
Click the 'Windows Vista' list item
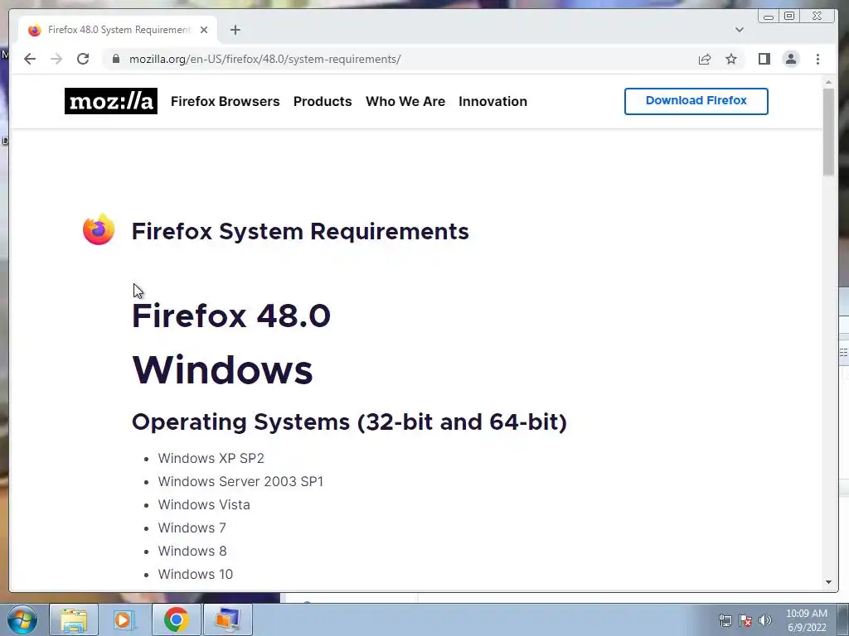point(204,504)
